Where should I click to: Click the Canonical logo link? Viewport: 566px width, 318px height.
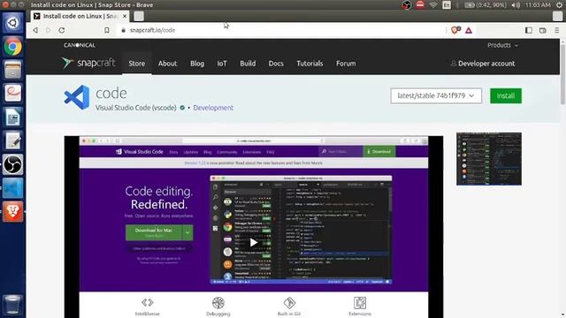[80, 45]
